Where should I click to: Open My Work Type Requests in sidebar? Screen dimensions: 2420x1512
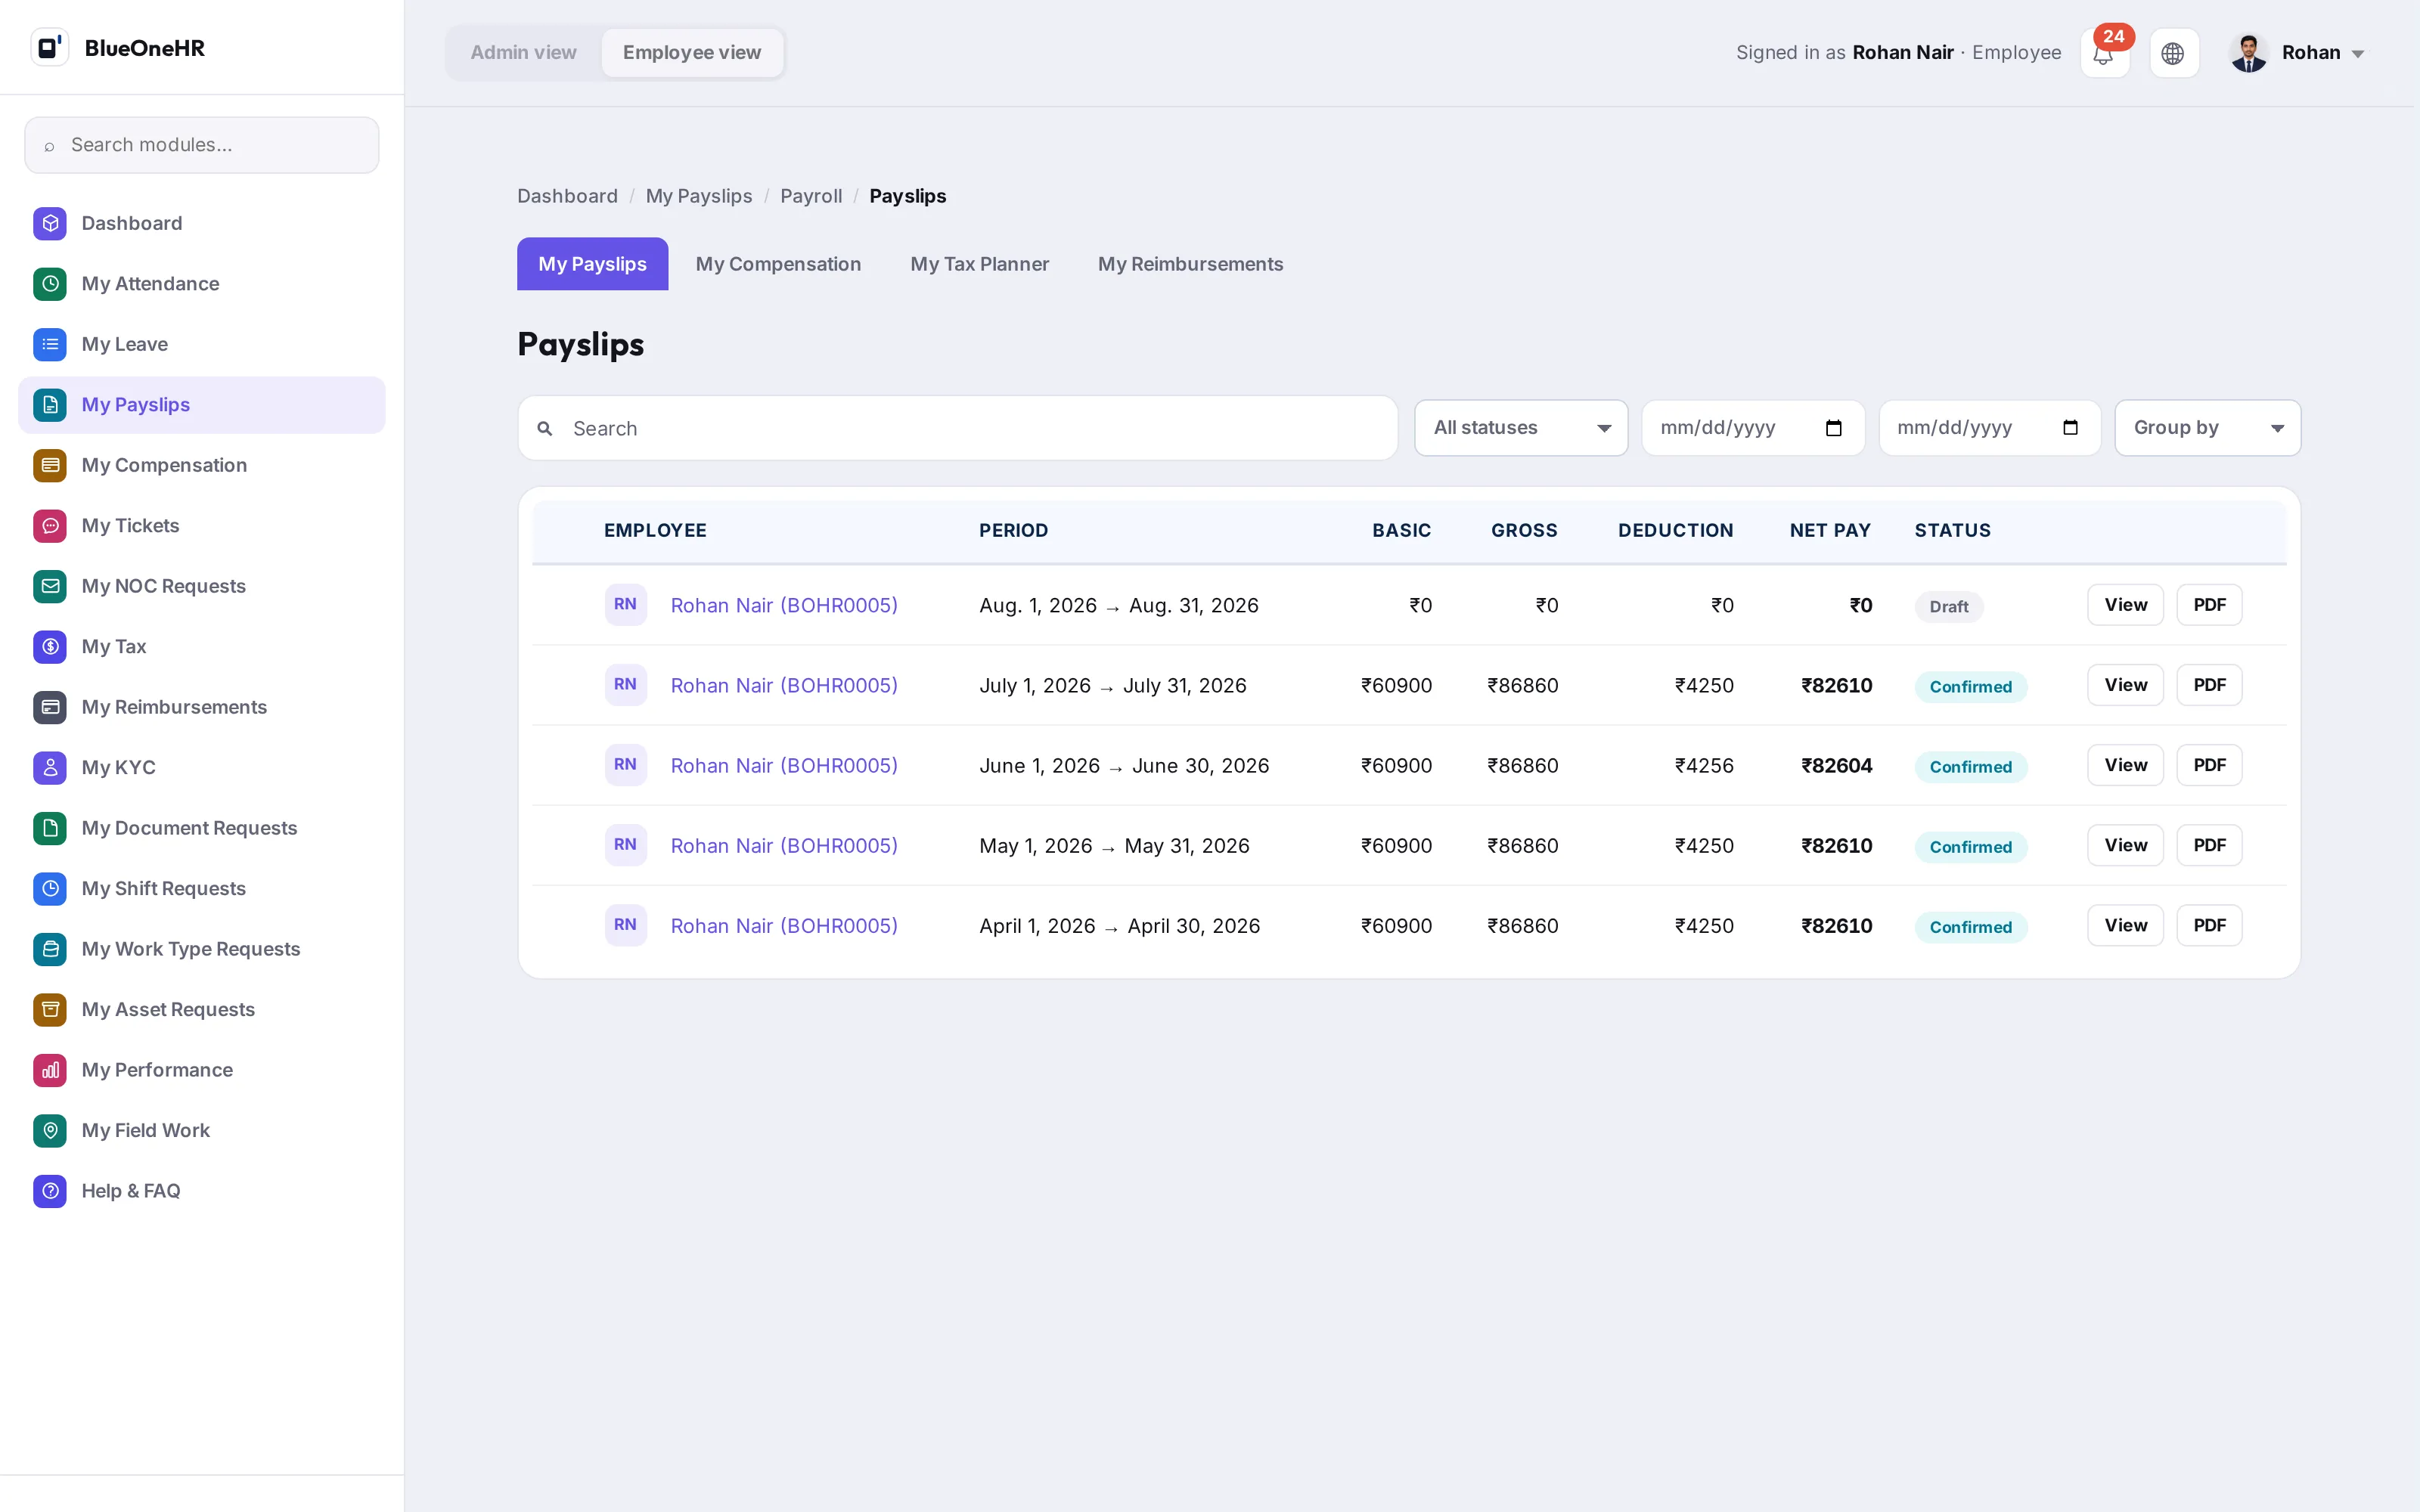(x=202, y=949)
